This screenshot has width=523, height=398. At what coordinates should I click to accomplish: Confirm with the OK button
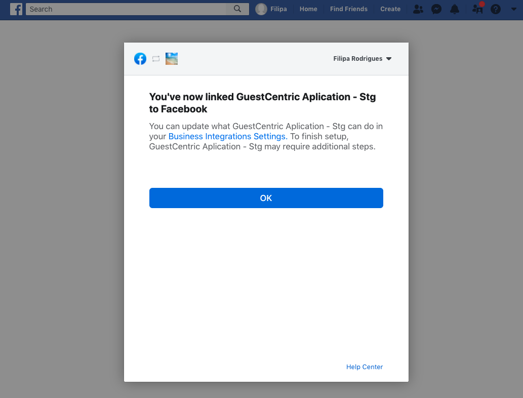point(266,198)
